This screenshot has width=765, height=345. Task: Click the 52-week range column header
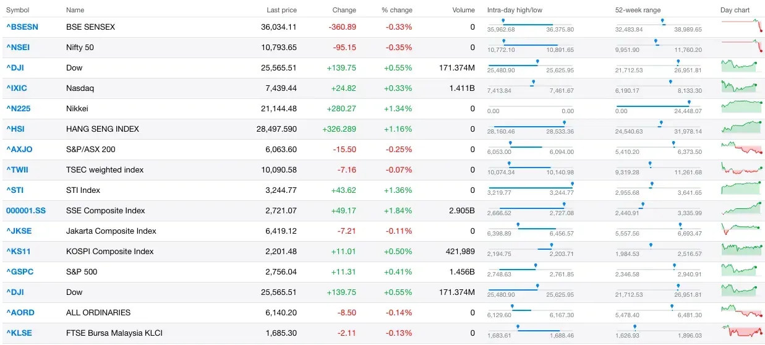(x=638, y=11)
